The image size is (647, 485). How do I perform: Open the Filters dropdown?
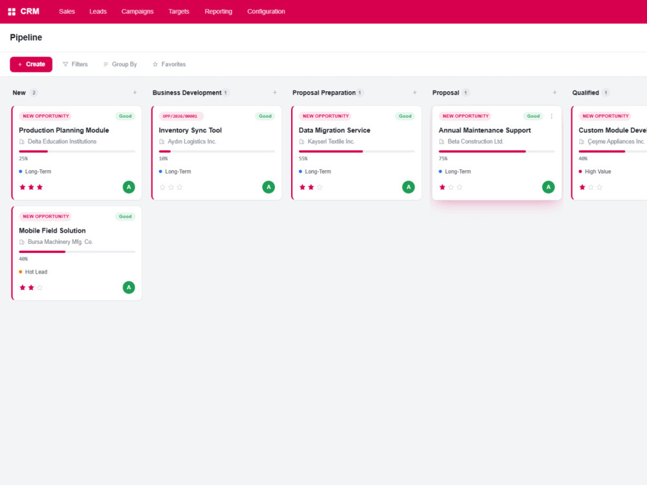pyautogui.click(x=75, y=64)
